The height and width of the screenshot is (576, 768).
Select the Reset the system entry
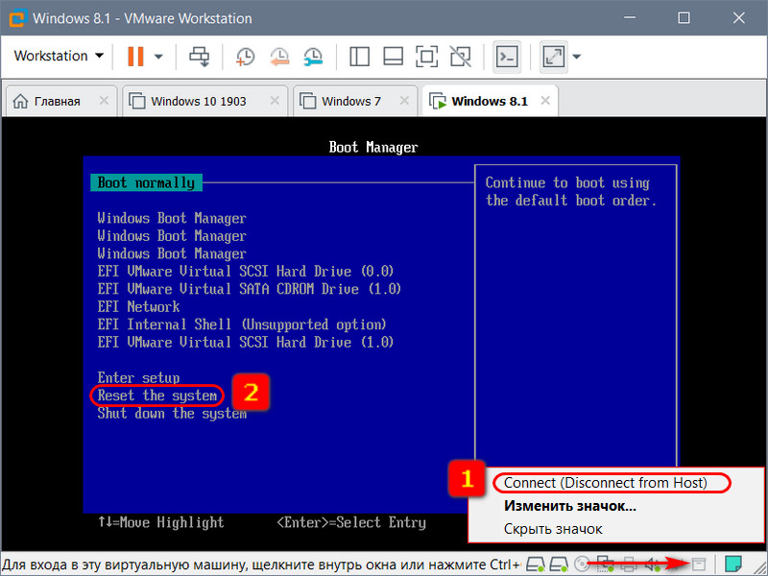pyautogui.click(x=157, y=396)
